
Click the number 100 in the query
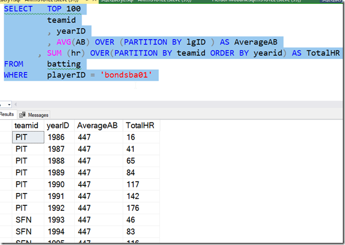pyautogui.click(x=74, y=9)
